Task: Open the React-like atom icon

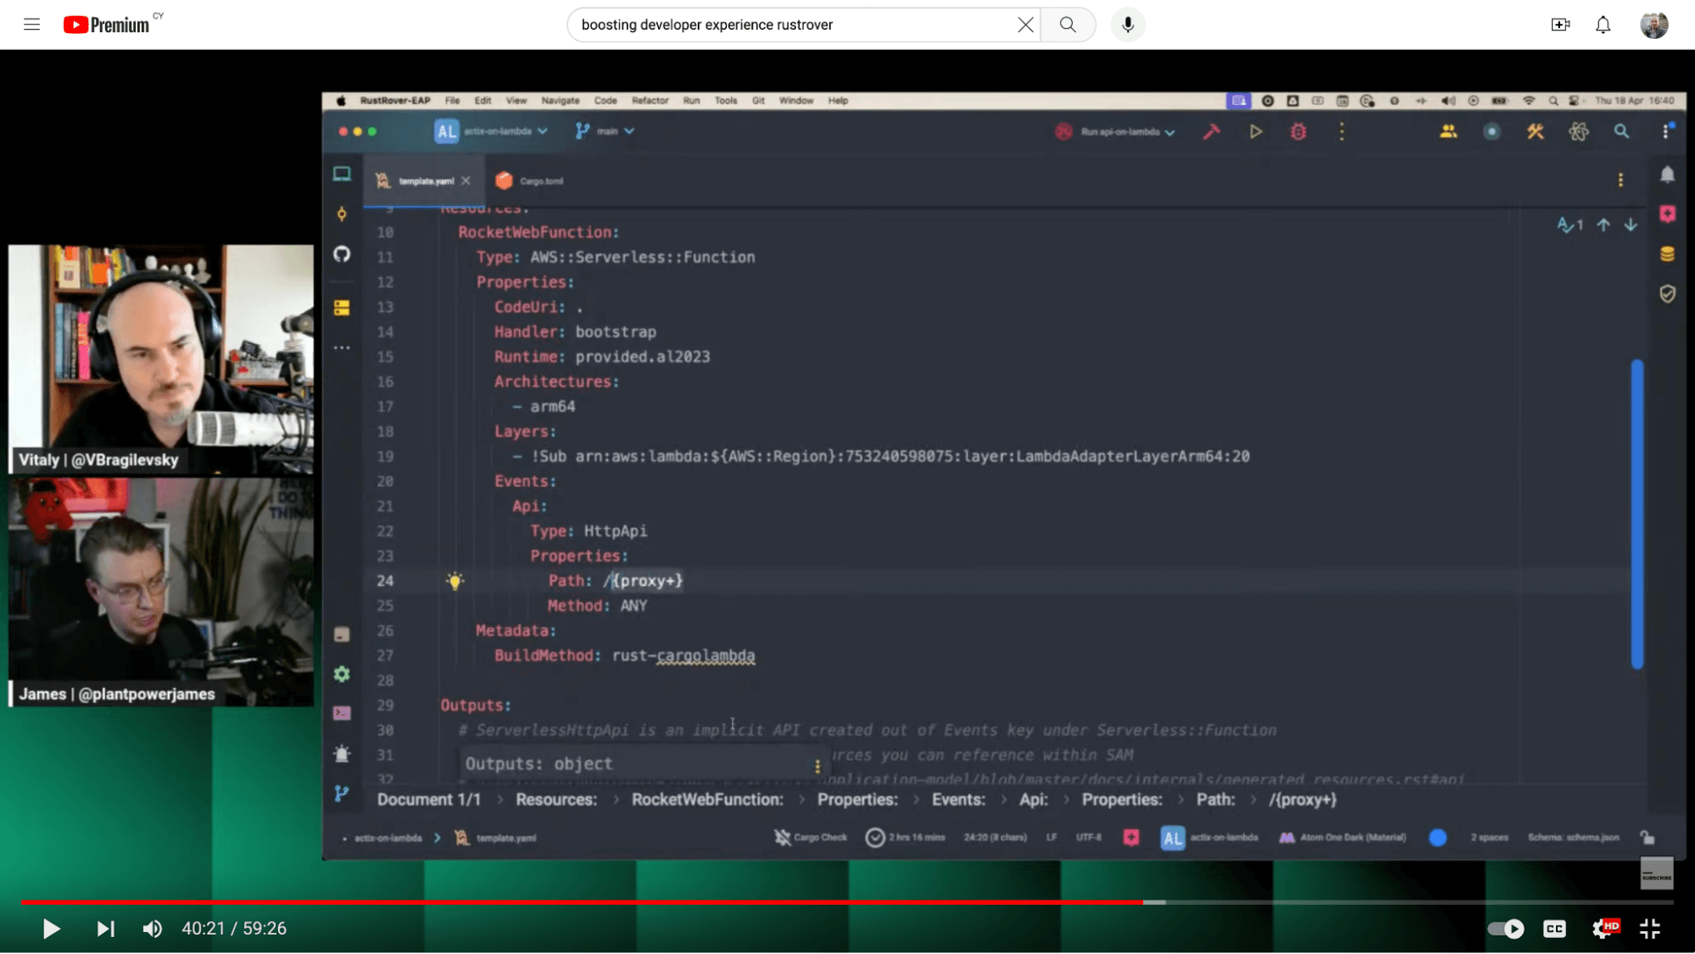Action: point(1578,131)
